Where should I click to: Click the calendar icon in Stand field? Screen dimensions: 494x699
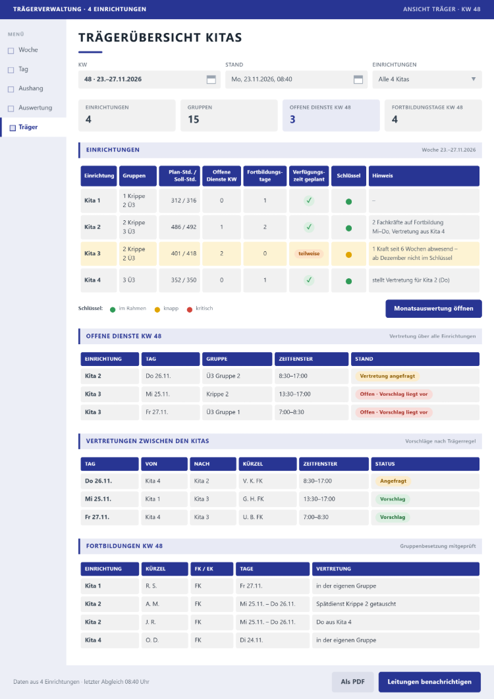tap(358, 79)
